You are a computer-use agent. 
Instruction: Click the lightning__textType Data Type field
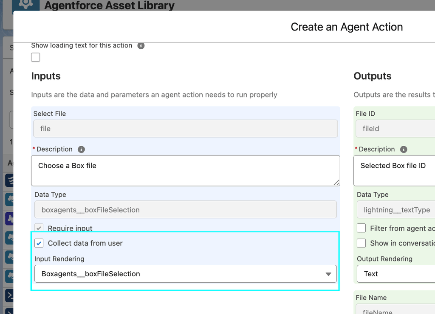coord(396,210)
